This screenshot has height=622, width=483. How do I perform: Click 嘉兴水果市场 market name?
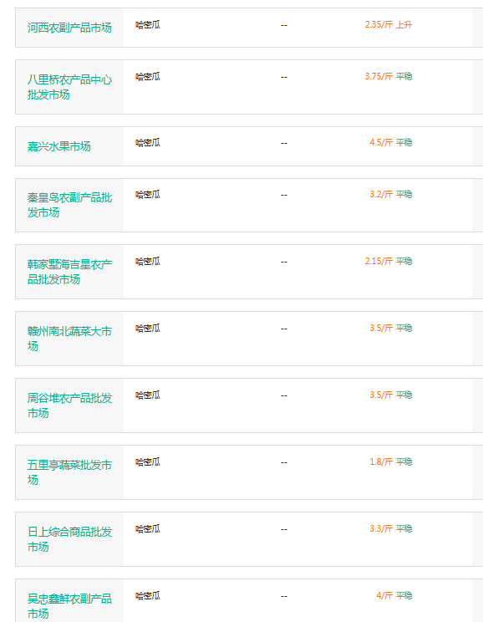(58, 146)
